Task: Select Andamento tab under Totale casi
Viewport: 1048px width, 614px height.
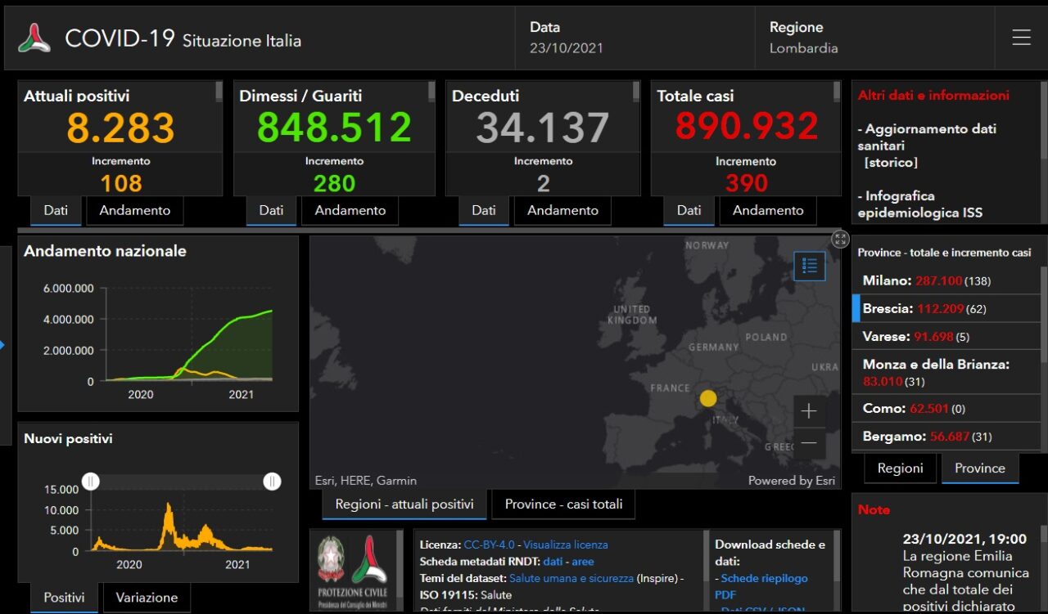Action: point(768,210)
